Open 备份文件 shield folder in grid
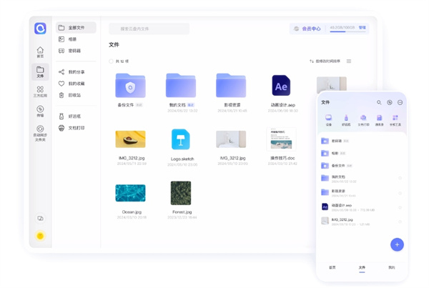The width and height of the screenshot is (429, 288). coord(131,86)
